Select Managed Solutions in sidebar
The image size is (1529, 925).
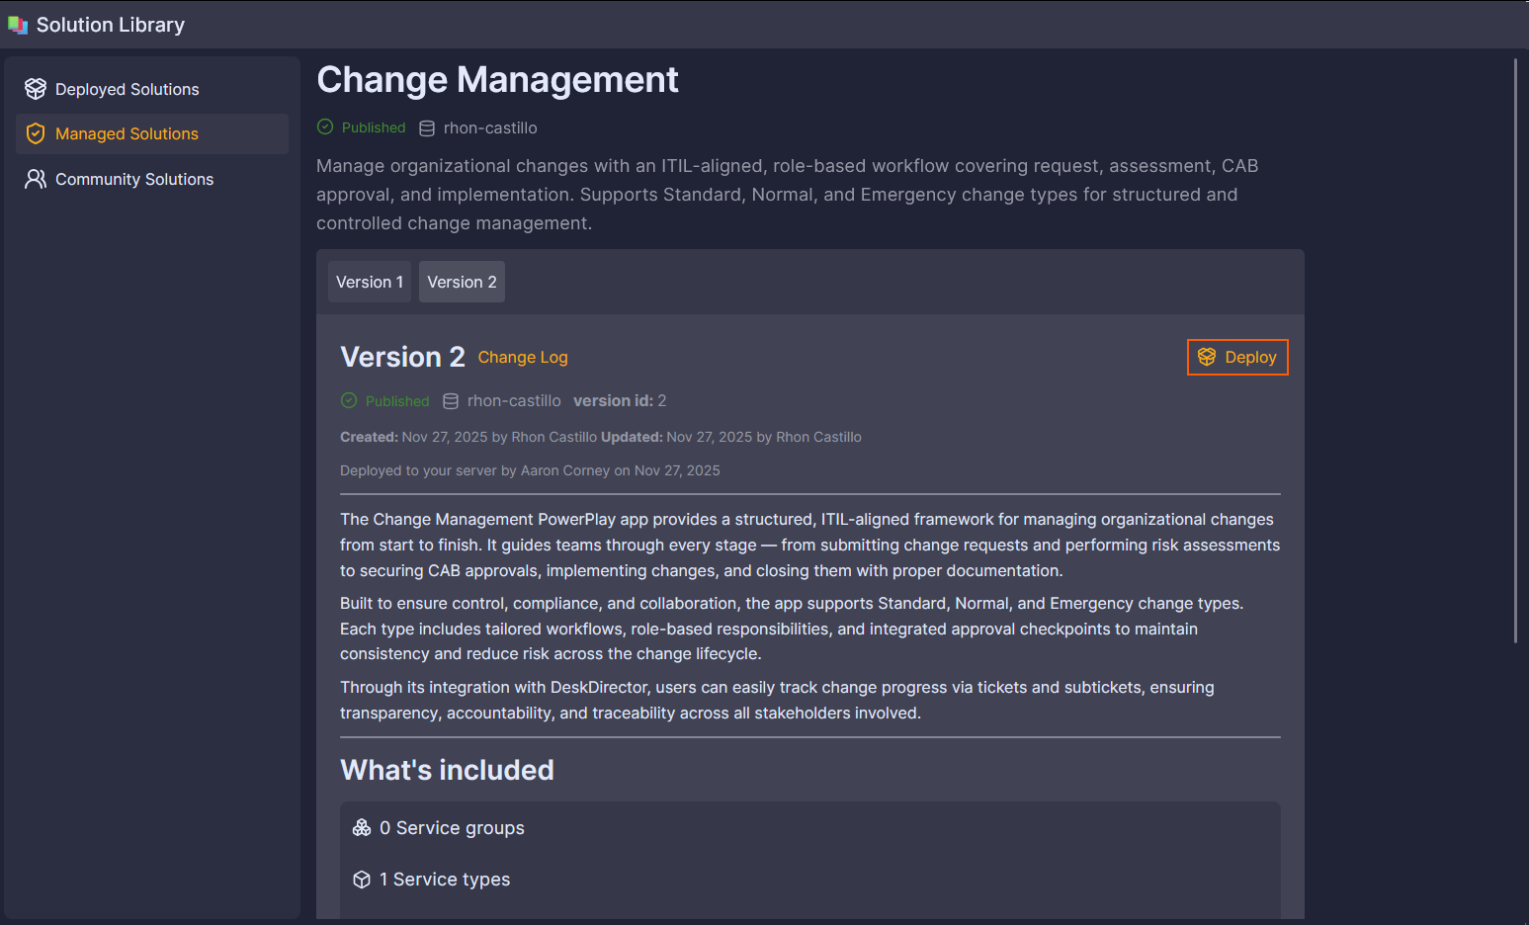pos(127,133)
